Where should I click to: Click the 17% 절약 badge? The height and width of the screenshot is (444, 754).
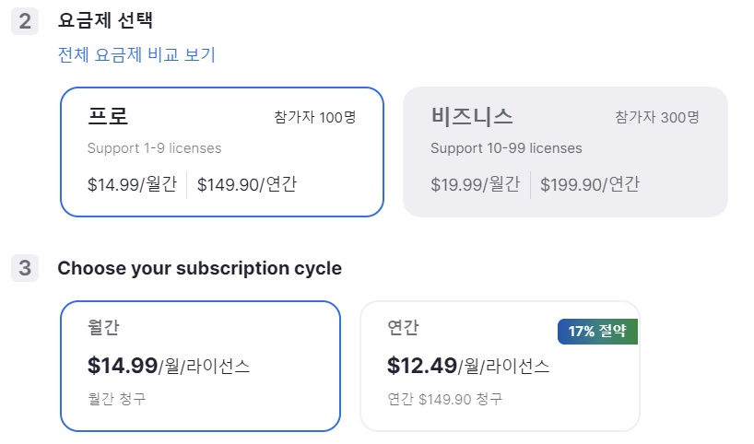(597, 331)
